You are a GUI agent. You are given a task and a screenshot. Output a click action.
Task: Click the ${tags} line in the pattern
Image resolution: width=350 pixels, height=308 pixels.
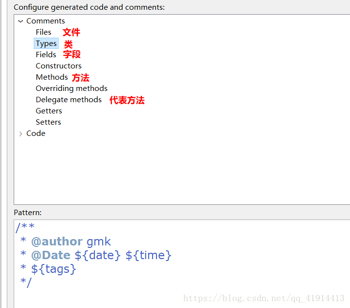48,269
